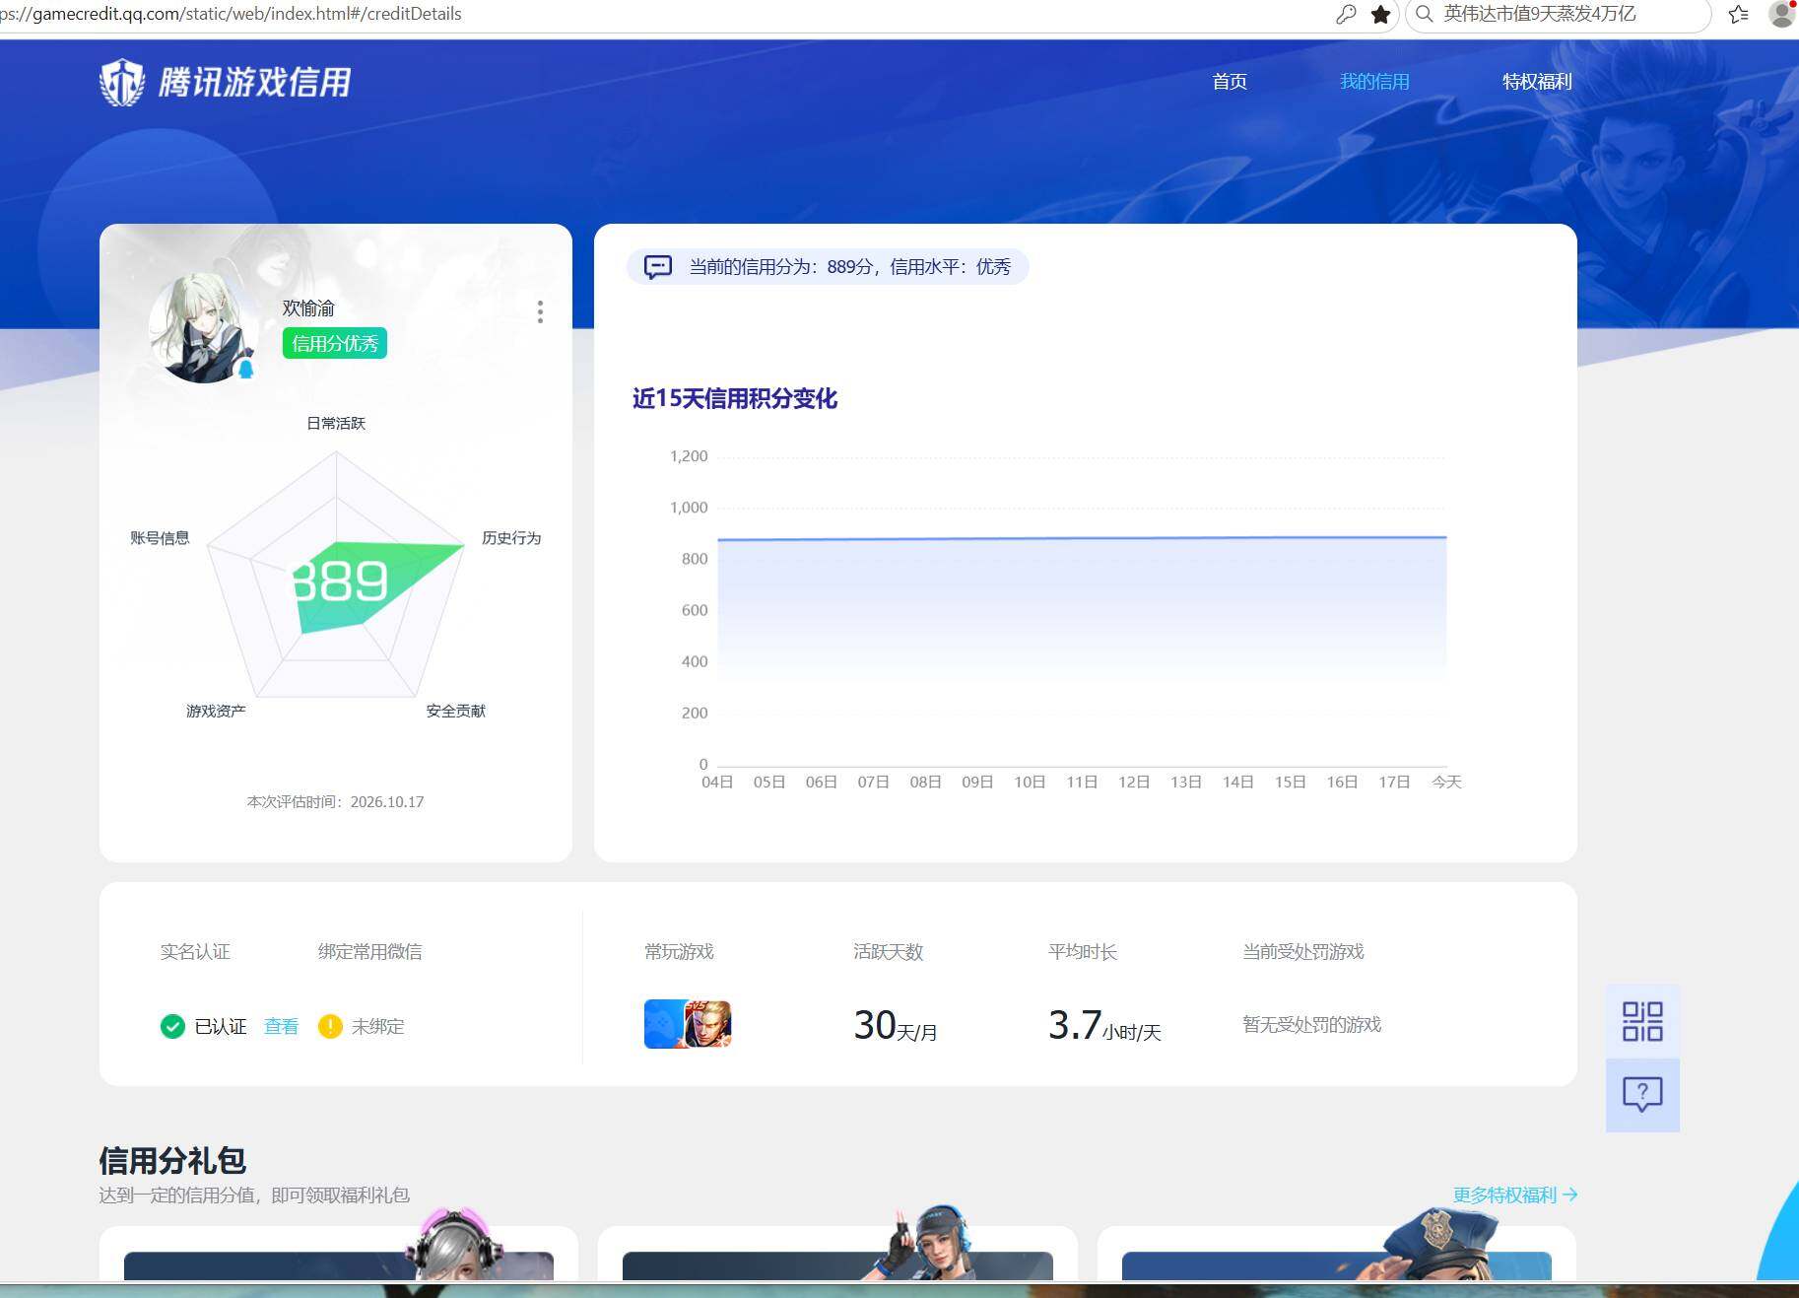Open the blue gamepad game icon

(664, 1024)
